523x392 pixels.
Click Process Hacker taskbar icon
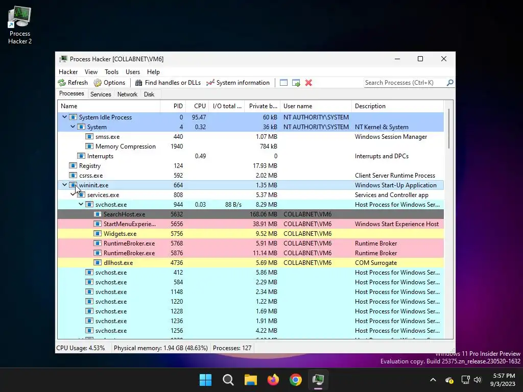(x=318, y=380)
